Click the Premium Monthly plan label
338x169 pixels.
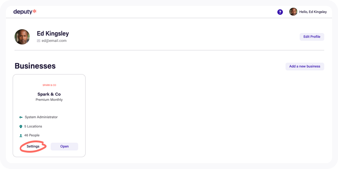pos(49,100)
